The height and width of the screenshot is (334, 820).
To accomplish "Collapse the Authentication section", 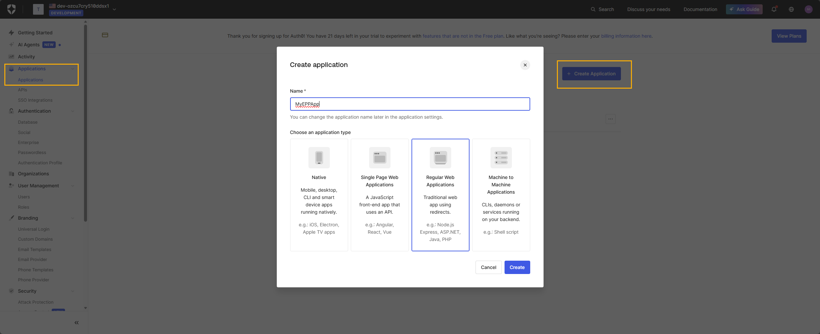I will click(x=73, y=111).
